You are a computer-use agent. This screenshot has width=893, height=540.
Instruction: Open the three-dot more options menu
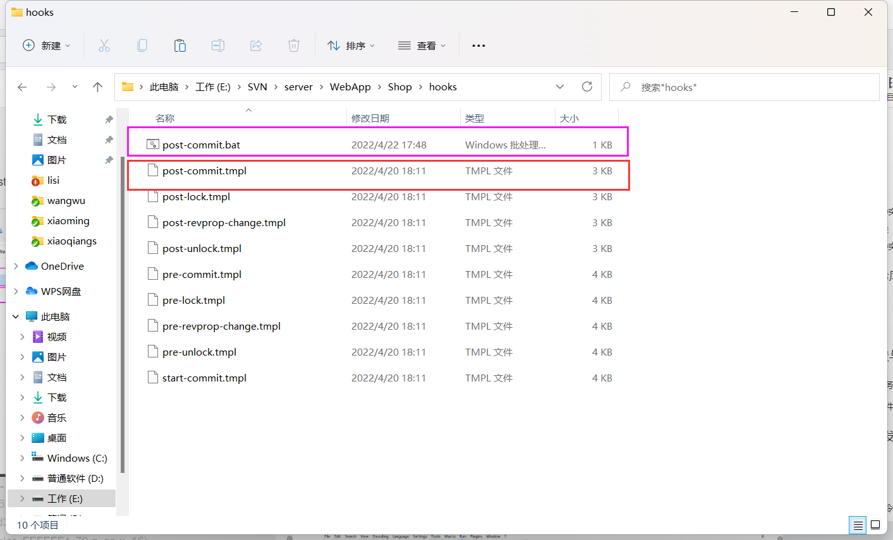(478, 45)
